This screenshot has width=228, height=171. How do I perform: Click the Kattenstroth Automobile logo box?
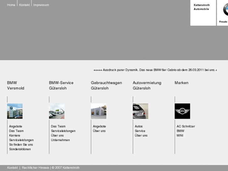click(x=203, y=13)
